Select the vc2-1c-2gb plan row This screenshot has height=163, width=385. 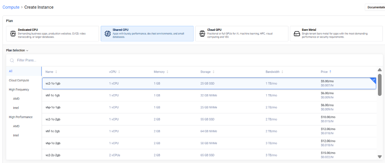[x=209, y=119]
